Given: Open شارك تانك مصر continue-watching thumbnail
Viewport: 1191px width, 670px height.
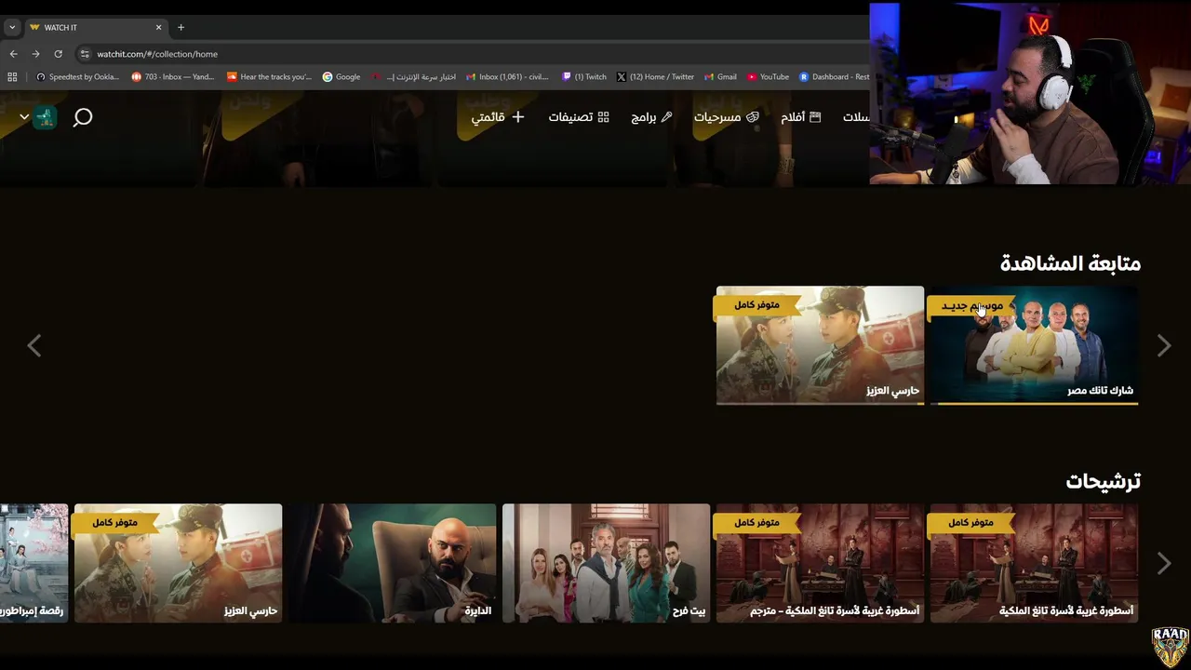Looking at the screenshot, I should tap(1034, 345).
